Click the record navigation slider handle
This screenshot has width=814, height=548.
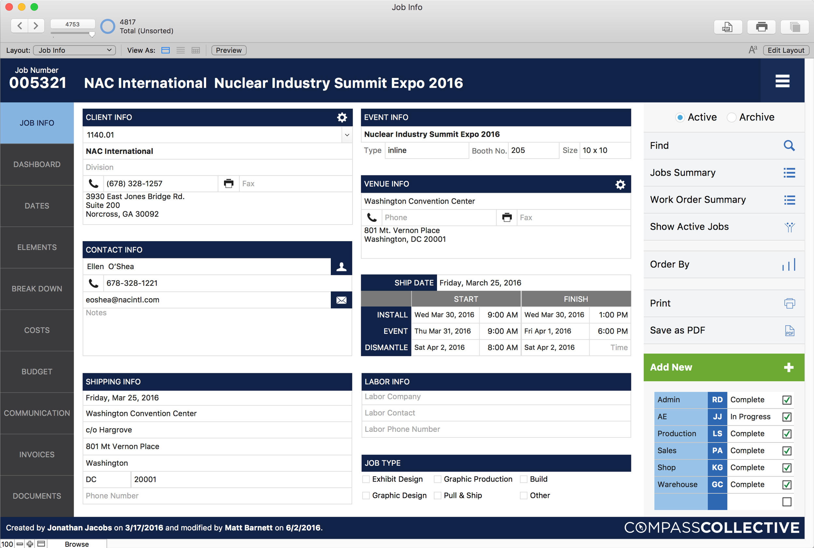pyautogui.click(x=91, y=34)
